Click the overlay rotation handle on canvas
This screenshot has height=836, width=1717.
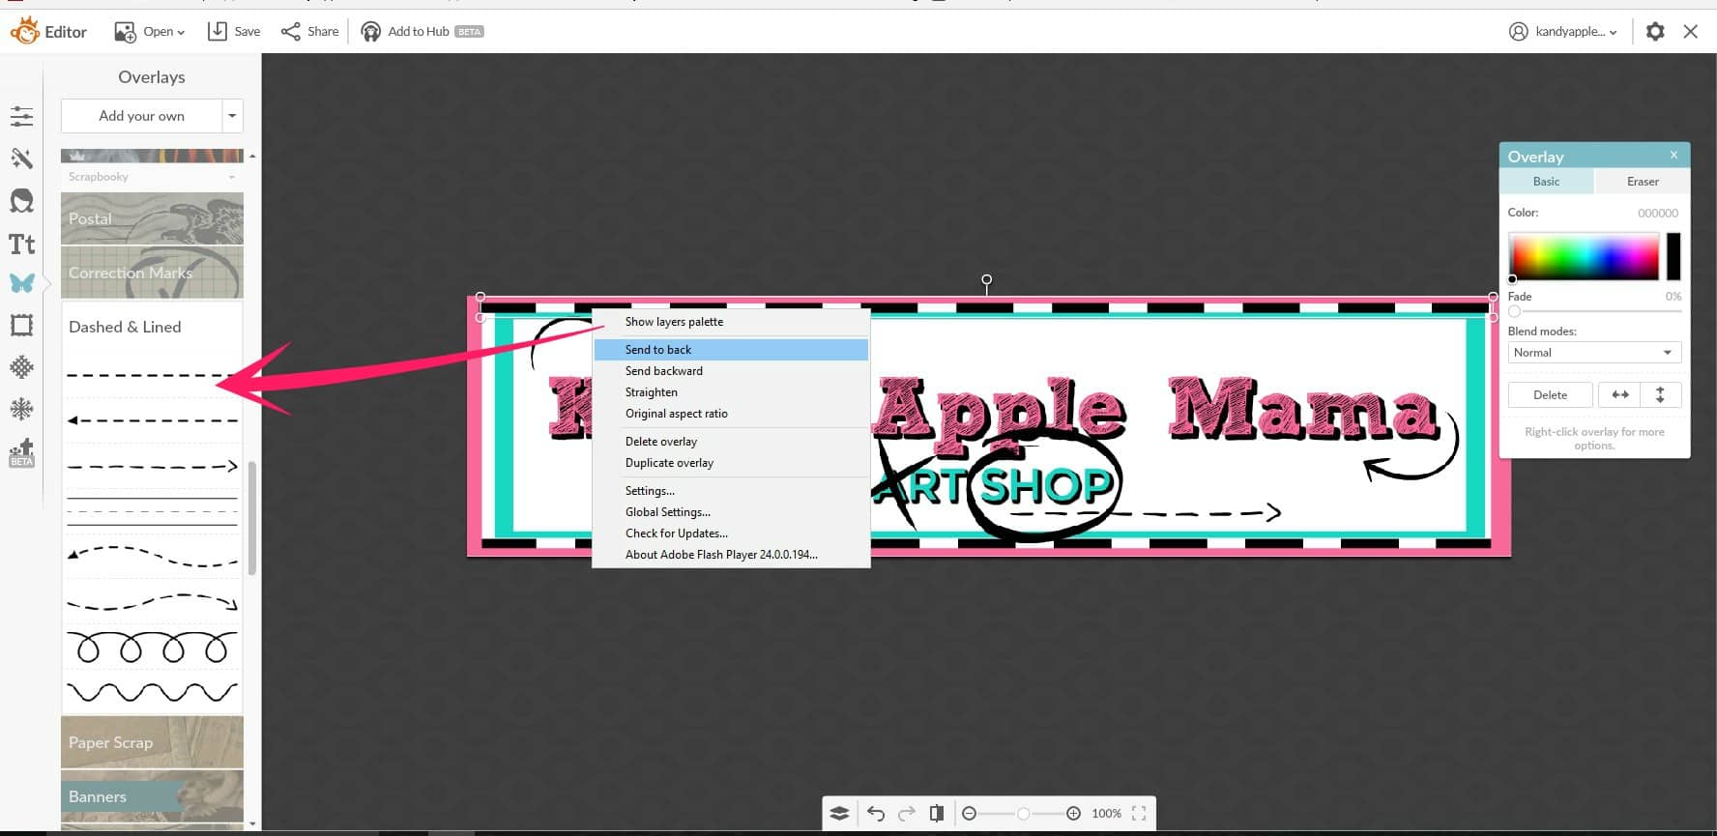(x=986, y=279)
